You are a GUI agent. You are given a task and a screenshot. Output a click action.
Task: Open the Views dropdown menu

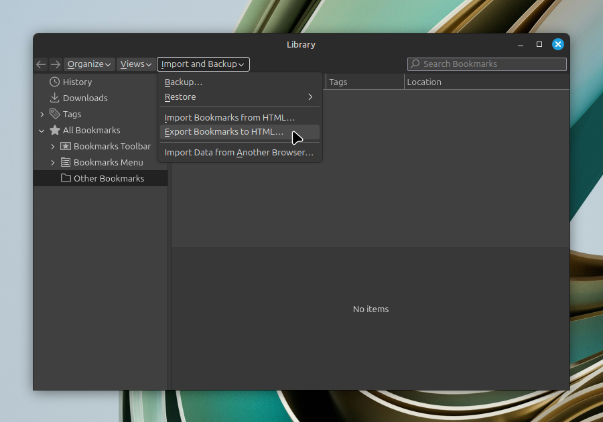pos(136,64)
